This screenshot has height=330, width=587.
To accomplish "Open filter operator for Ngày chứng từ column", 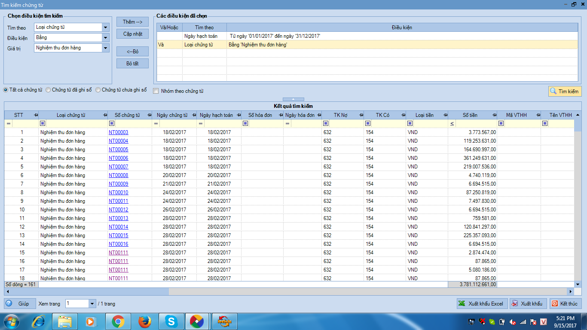I will pyautogui.click(x=156, y=124).
